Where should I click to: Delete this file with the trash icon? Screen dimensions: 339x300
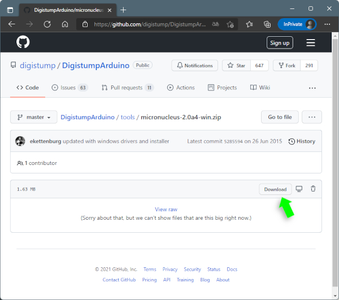(313, 189)
